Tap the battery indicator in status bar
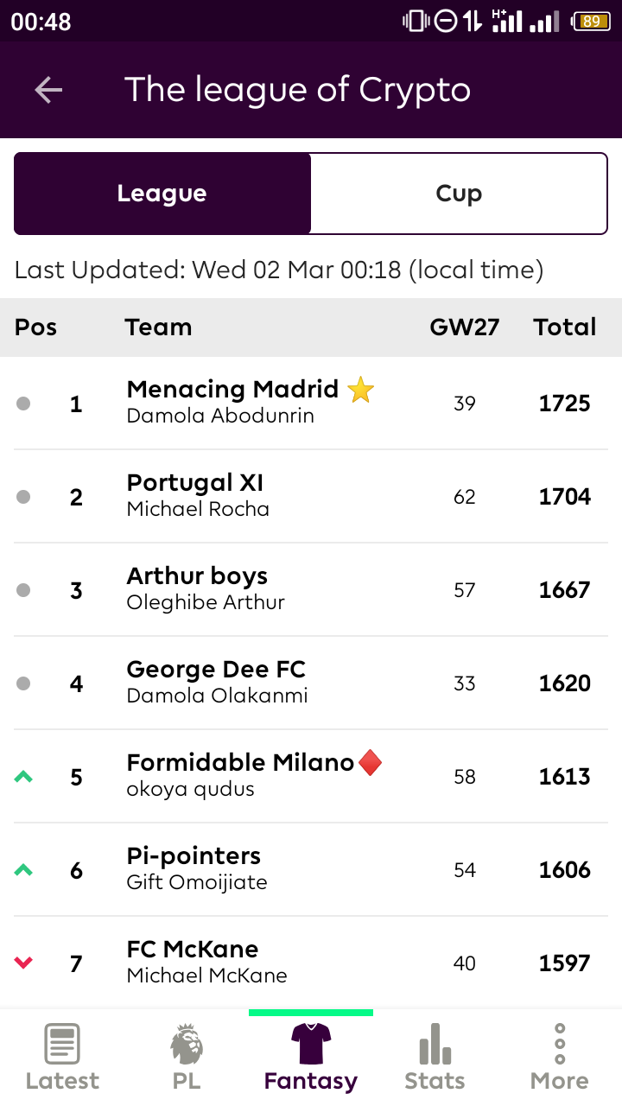 [x=592, y=21]
